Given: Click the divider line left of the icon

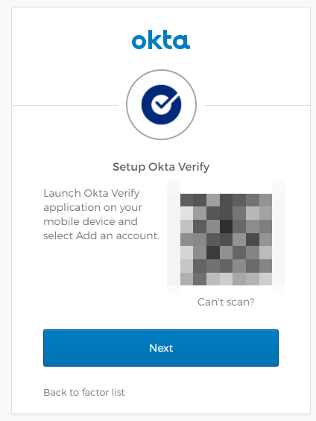Looking at the screenshot, I should click(65, 105).
